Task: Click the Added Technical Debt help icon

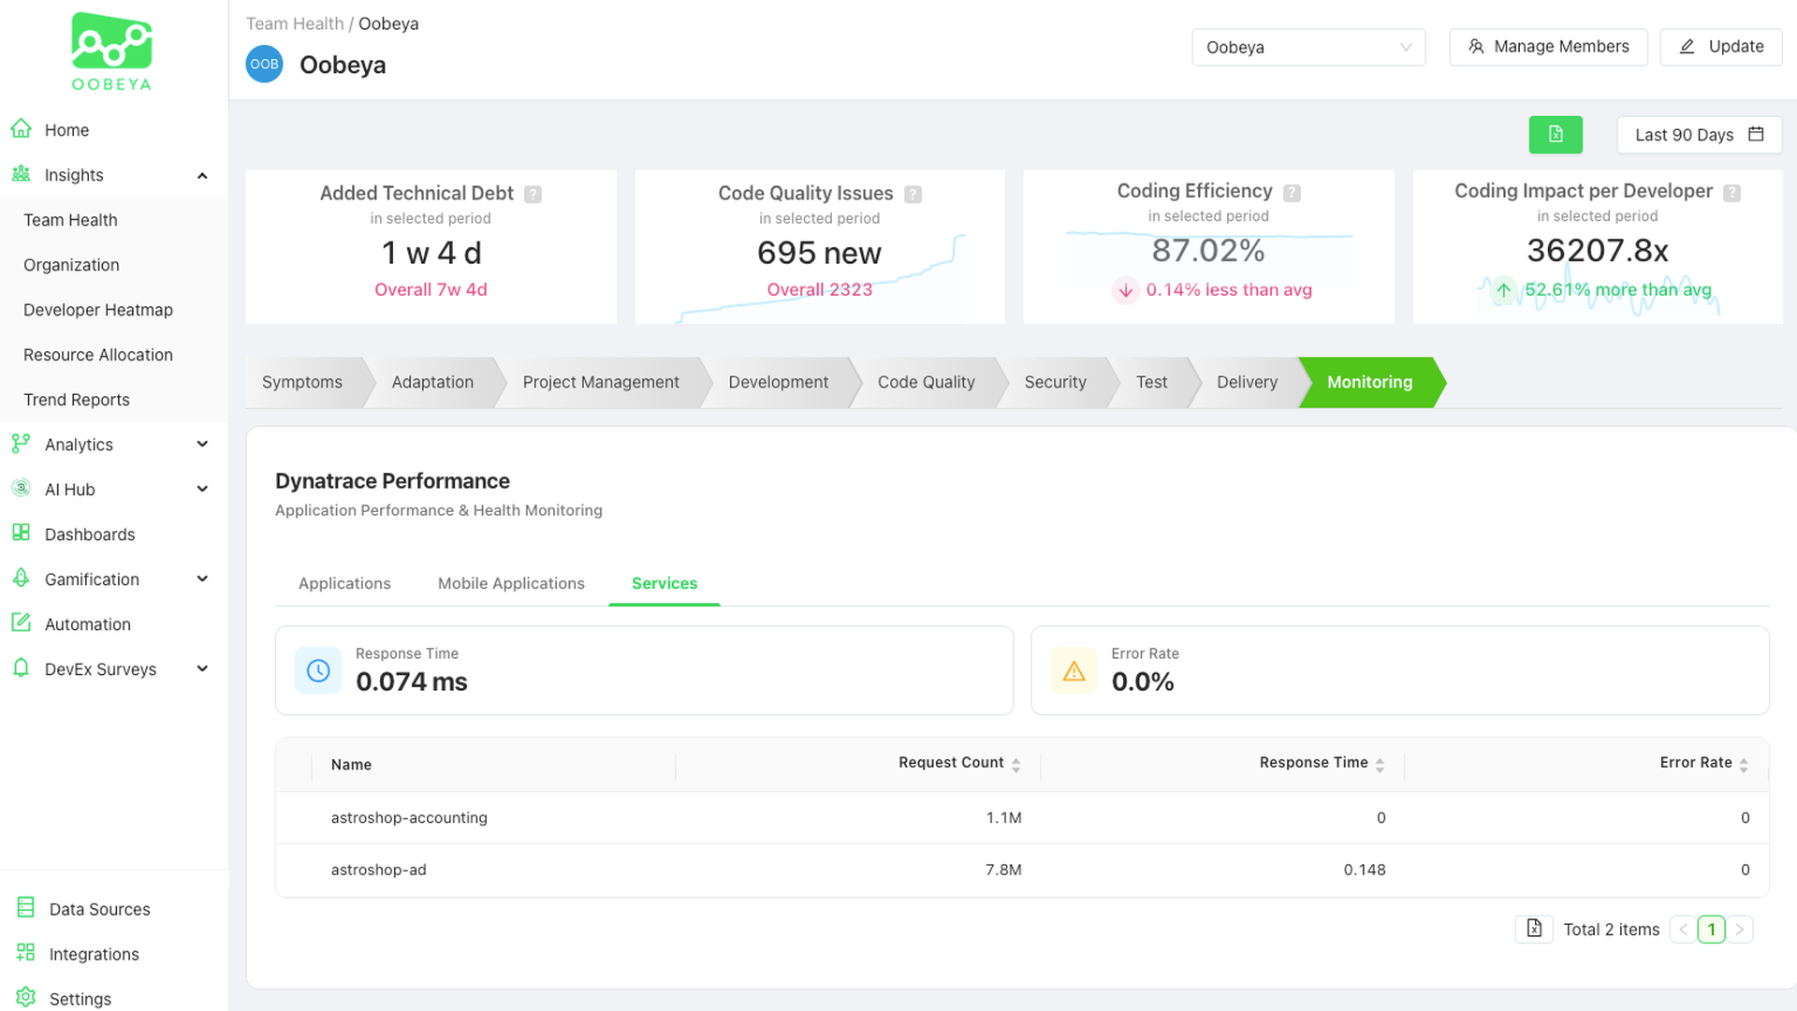Action: click(533, 195)
